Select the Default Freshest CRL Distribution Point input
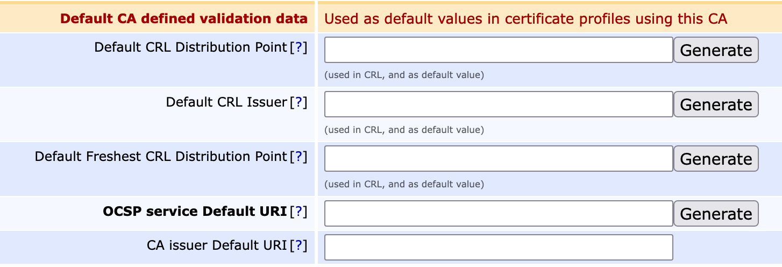 (499, 159)
